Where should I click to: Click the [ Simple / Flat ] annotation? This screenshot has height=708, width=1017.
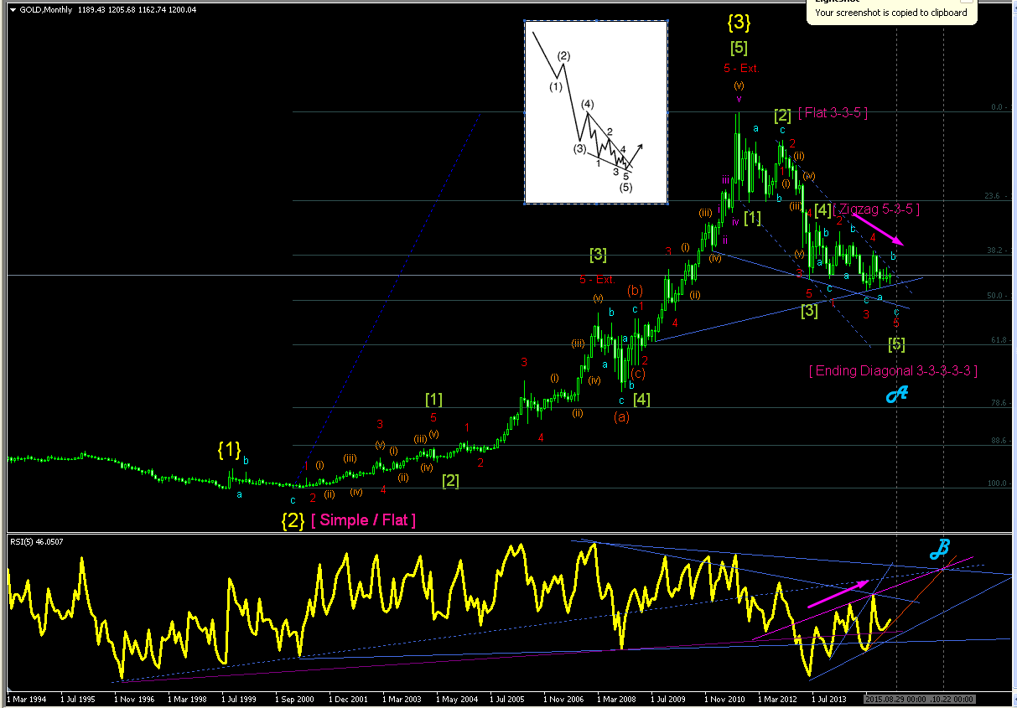click(364, 520)
